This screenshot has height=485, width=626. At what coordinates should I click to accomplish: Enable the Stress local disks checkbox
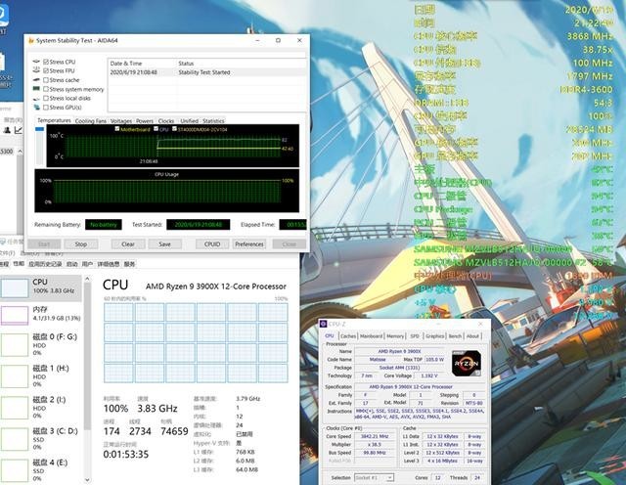[x=46, y=98]
